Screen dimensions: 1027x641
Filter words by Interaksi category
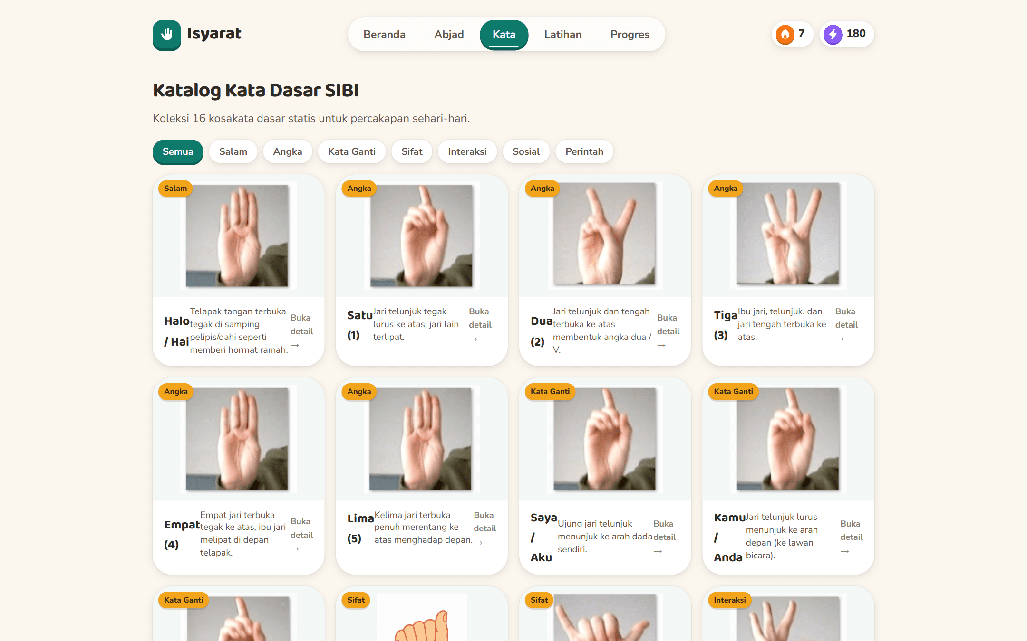click(x=467, y=151)
